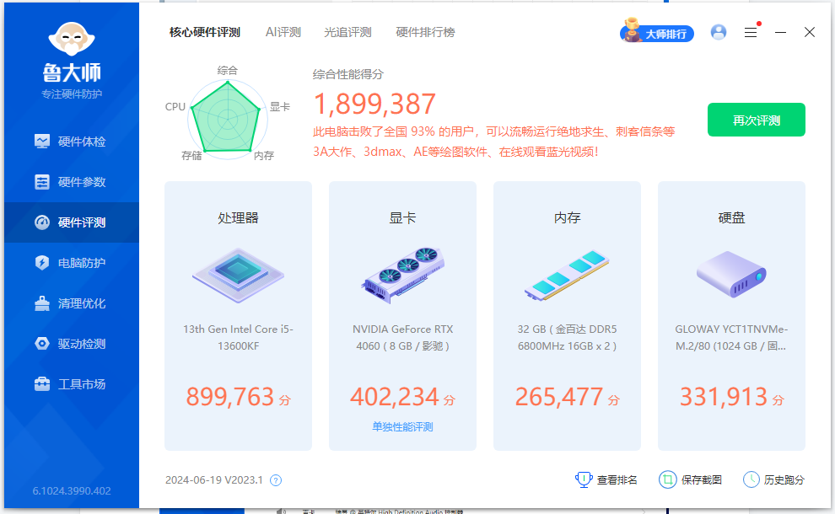The height and width of the screenshot is (514, 835).
Task: Click the help question mark icon
Action: 276,480
